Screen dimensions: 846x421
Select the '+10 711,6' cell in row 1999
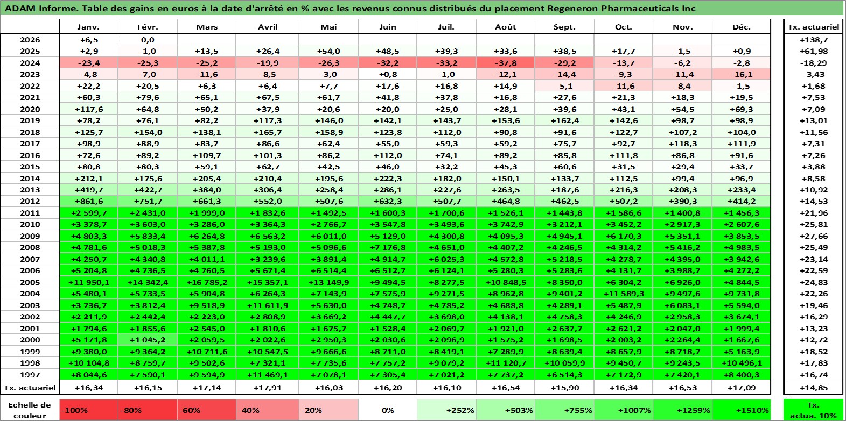point(207,352)
